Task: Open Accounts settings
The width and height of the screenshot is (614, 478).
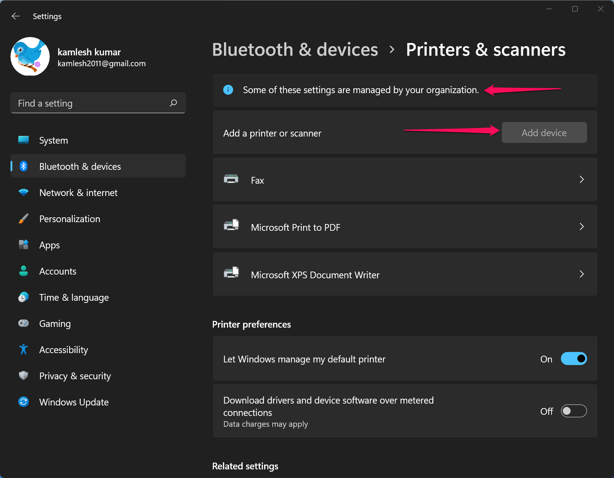Action: (x=98, y=271)
